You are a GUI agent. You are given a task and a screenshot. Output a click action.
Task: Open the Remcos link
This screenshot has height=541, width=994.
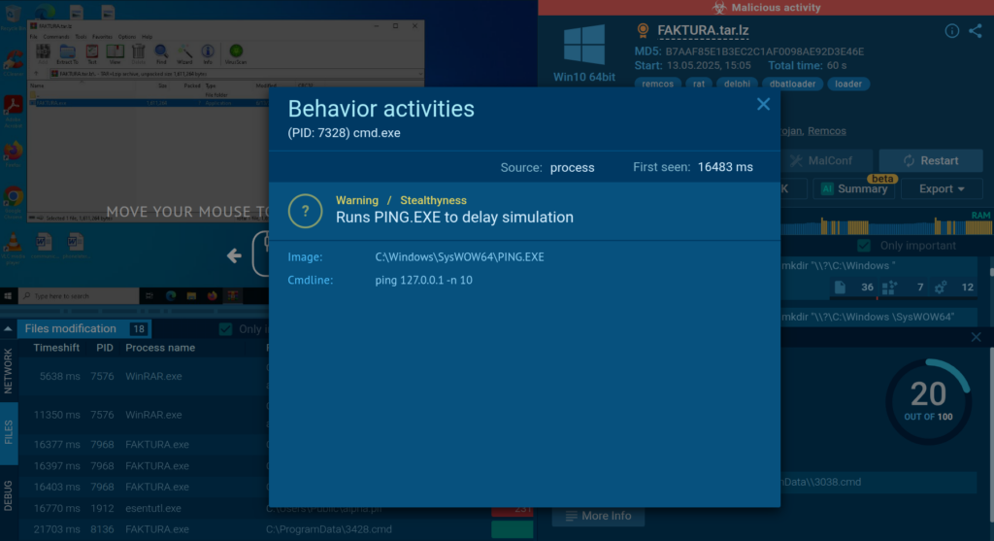coord(827,131)
